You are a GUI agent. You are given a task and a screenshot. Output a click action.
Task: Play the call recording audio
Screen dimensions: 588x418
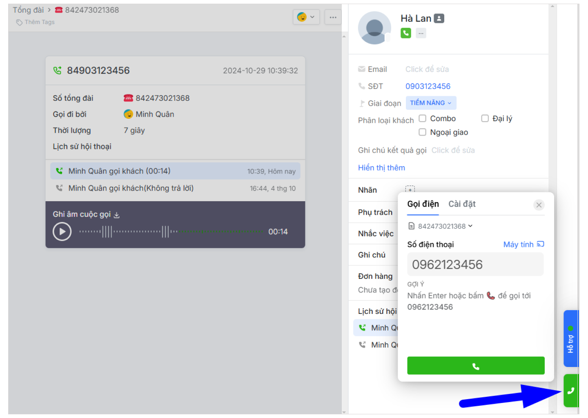coord(62,232)
